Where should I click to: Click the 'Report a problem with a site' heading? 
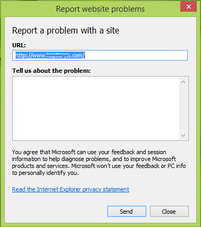pos(65,30)
